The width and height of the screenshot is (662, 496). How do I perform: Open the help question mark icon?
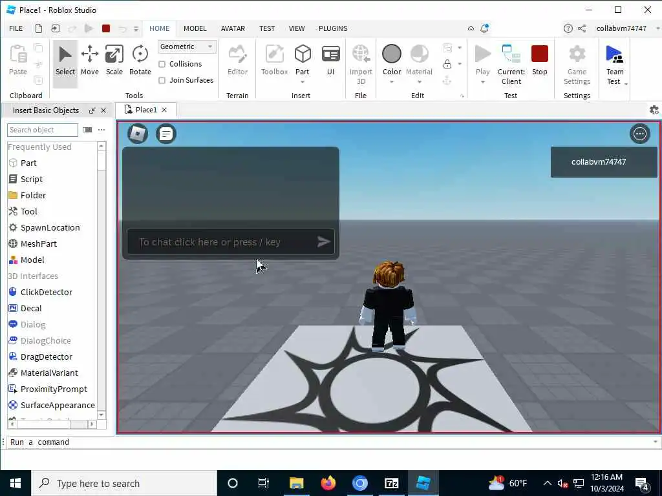click(x=568, y=28)
